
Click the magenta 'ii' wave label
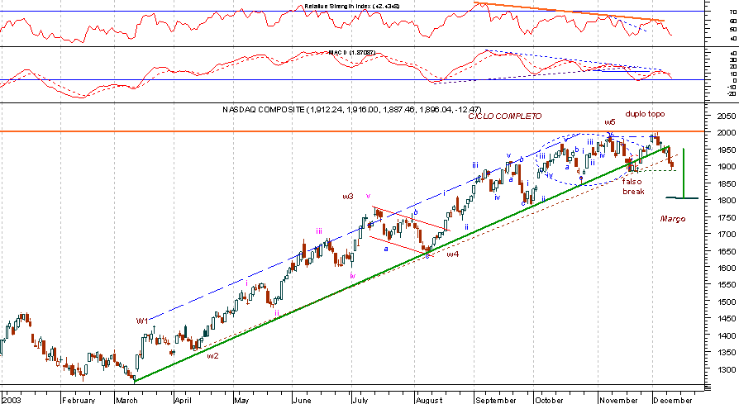pyautogui.click(x=277, y=312)
